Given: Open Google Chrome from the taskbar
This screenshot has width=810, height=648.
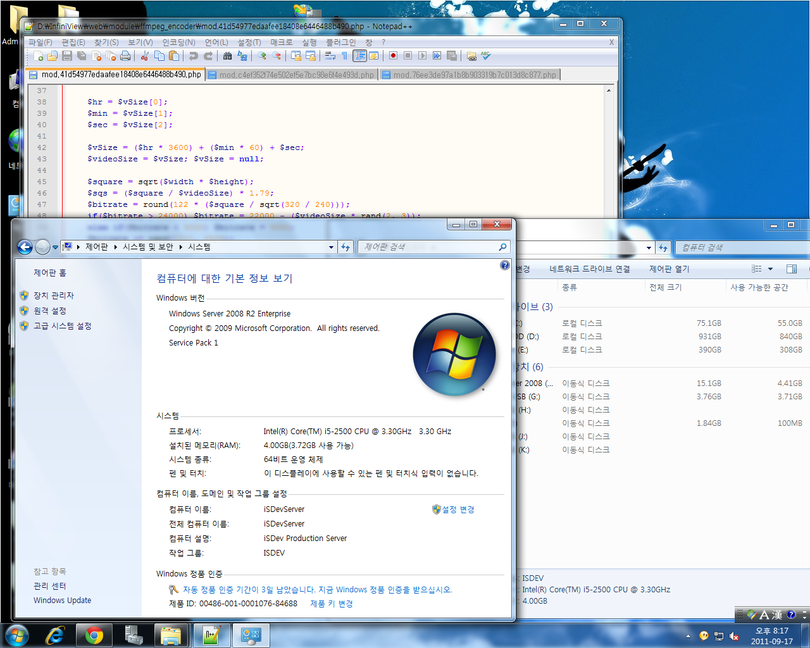Looking at the screenshot, I should click(94, 635).
